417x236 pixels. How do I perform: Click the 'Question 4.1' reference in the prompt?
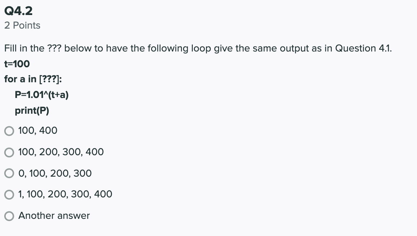[363, 48]
